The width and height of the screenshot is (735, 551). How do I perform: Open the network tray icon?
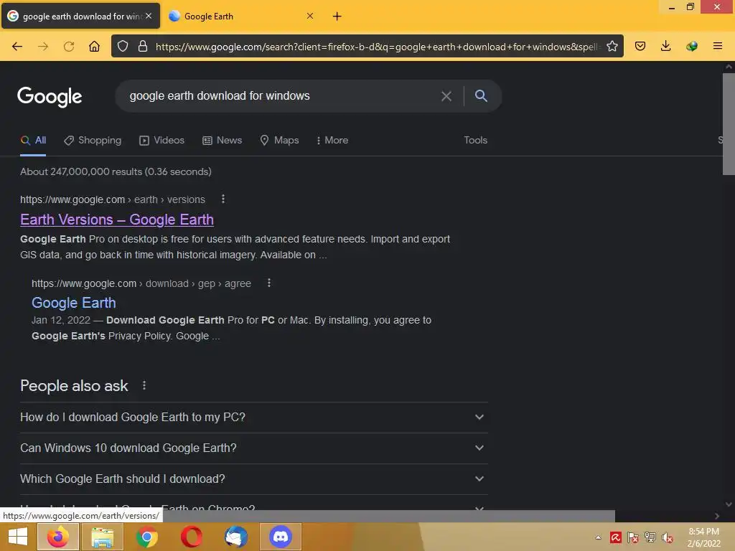coord(650,537)
